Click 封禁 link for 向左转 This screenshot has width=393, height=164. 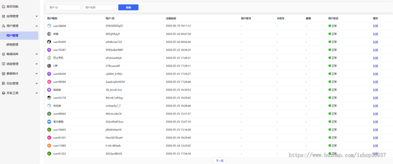(375, 106)
